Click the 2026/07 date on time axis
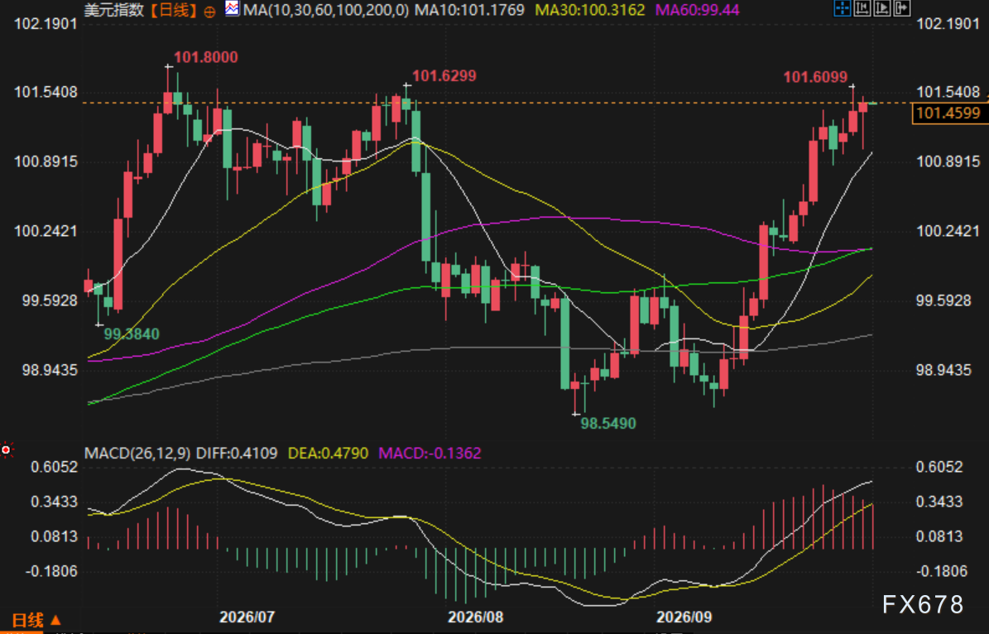The width and height of the screenshot is (989, 634). point(247,617)
